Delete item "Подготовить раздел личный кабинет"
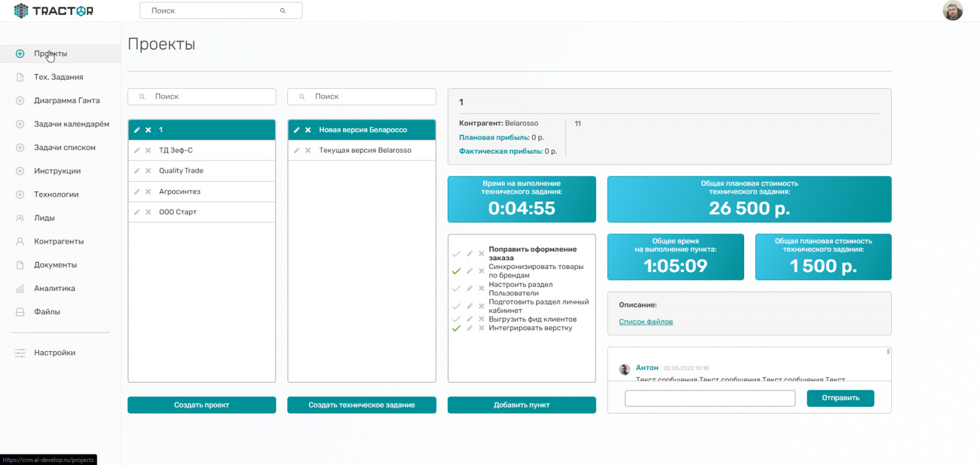Viewport: 980px width, 465px height. 481,306
